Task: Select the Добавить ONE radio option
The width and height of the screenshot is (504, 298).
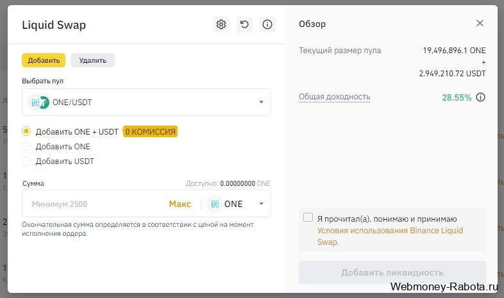Action: click(x=26, y=146)
